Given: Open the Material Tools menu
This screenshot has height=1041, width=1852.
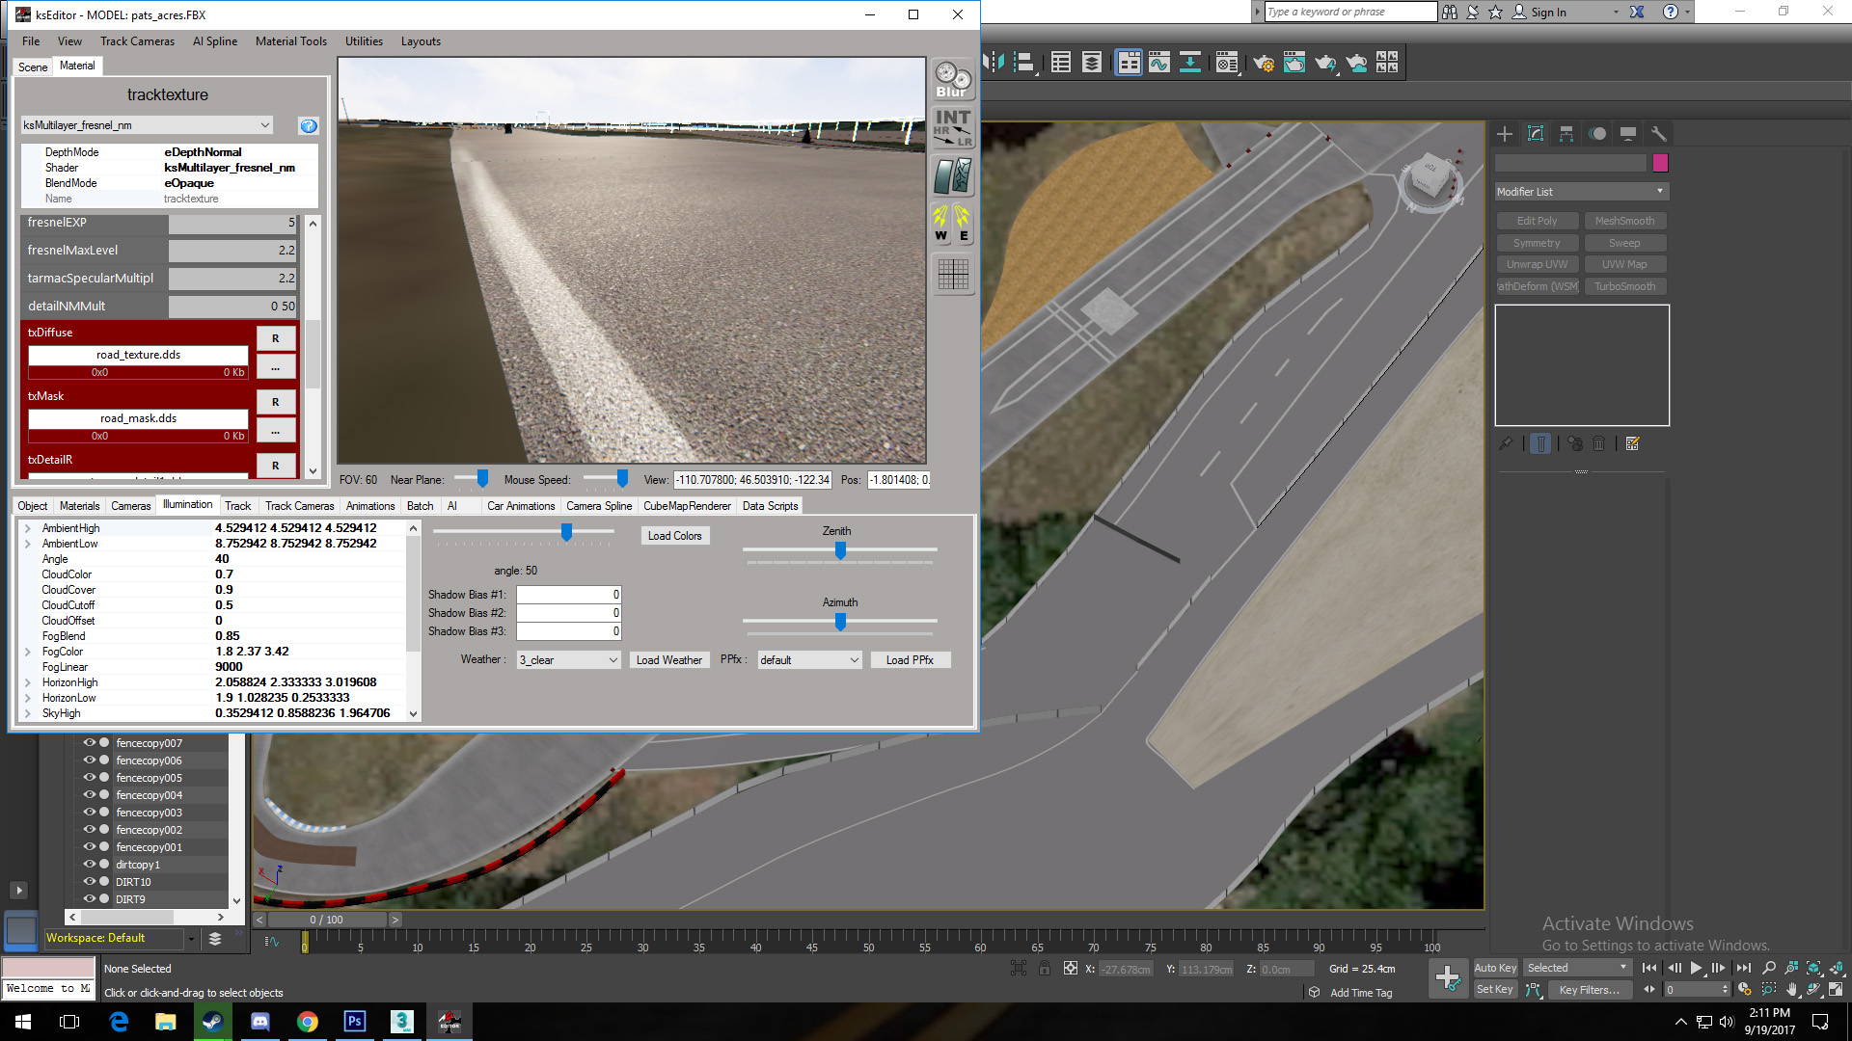Looking at the screenshot, I should (290, 41).
